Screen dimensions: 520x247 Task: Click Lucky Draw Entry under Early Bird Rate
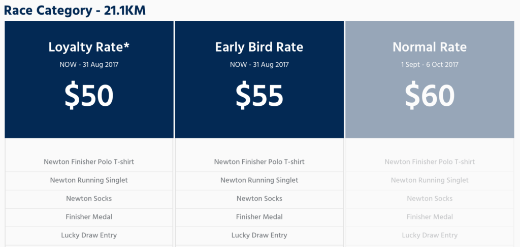coord(259,235)
